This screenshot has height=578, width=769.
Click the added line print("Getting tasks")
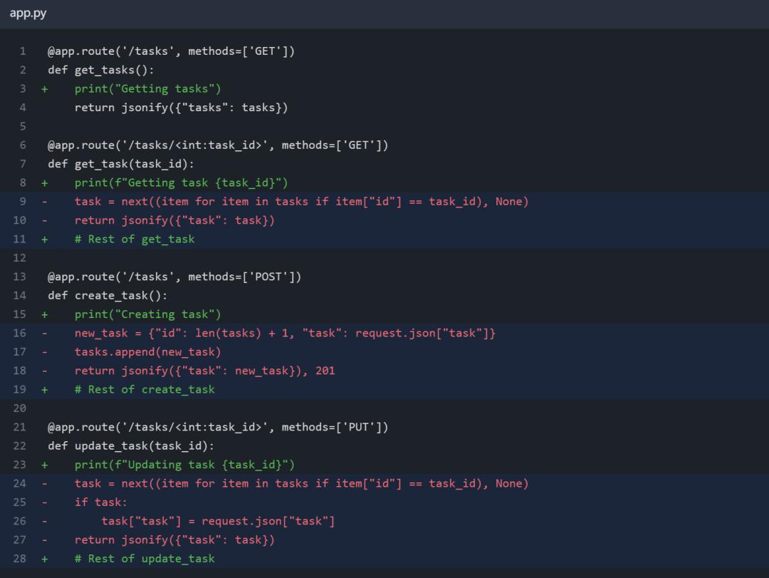(147, 89)
